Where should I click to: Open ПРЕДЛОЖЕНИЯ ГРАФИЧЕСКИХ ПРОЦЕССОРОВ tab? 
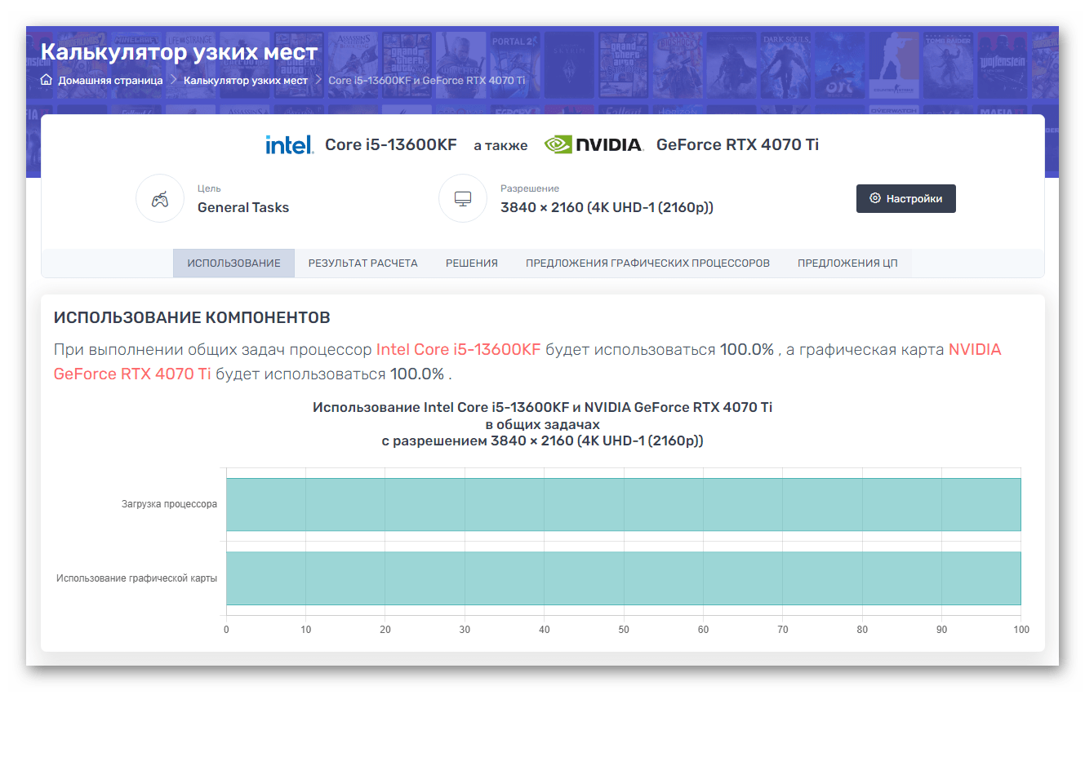click(647, 263)
